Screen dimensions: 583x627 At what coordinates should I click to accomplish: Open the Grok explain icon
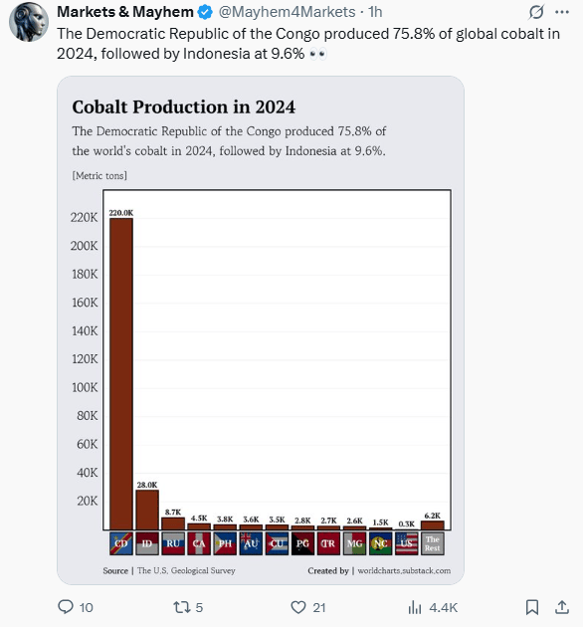point(536,12)
